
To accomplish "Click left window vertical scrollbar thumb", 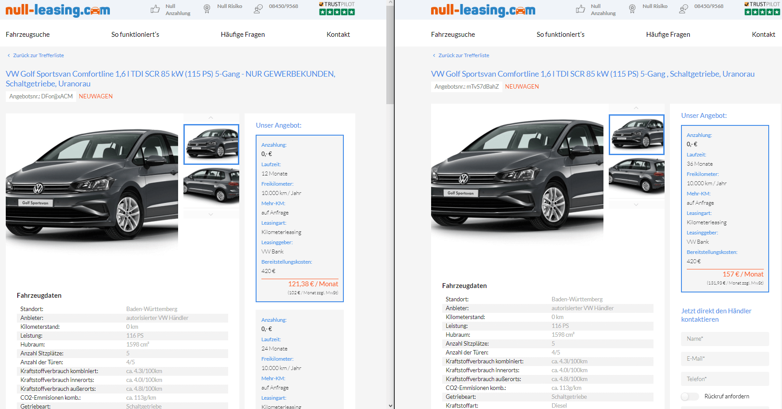I will click(x=390, y=54).
